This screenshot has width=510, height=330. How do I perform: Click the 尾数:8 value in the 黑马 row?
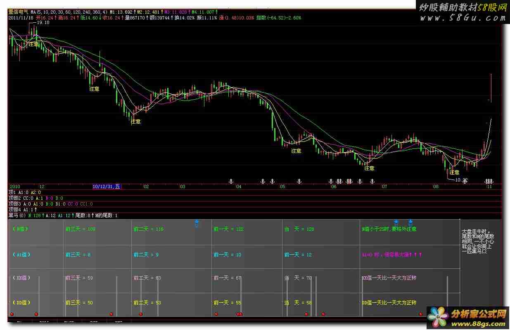pyautogui.click(x=83, y=215)
